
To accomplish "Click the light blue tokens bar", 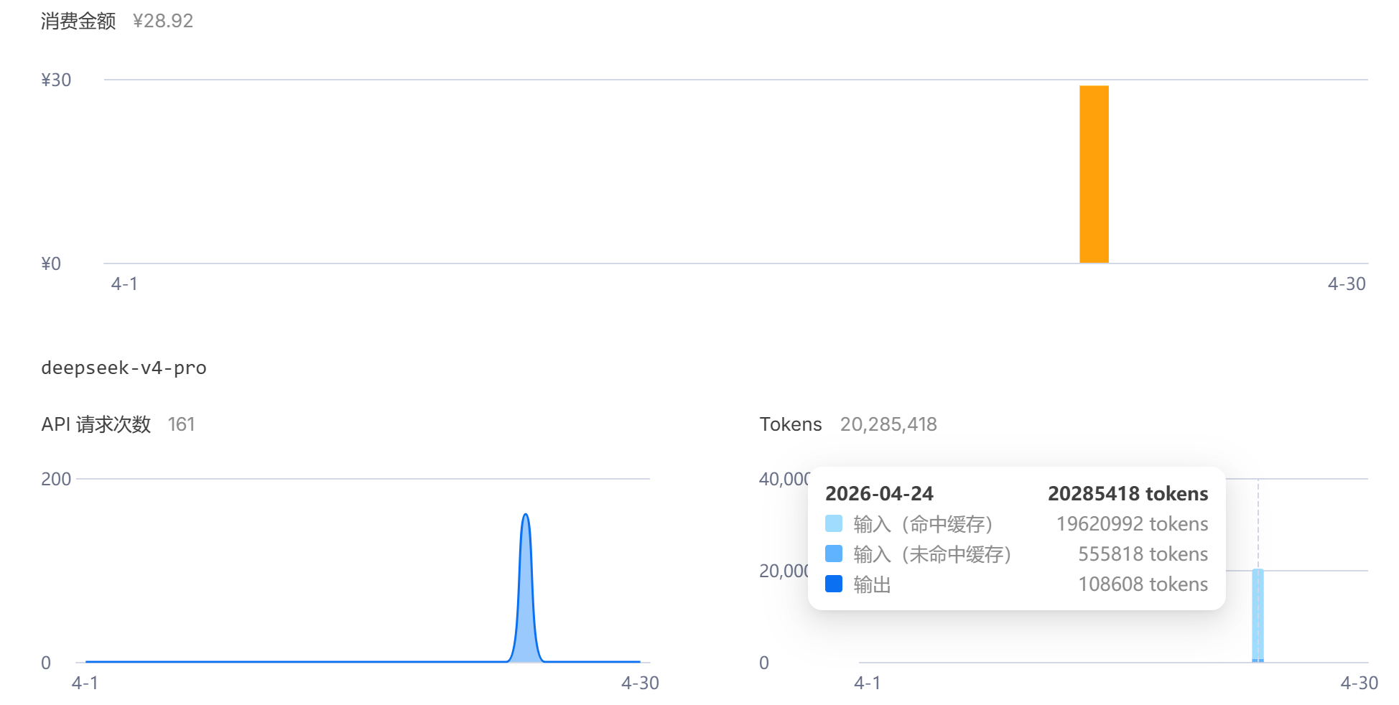I will tap(1258, 615).
